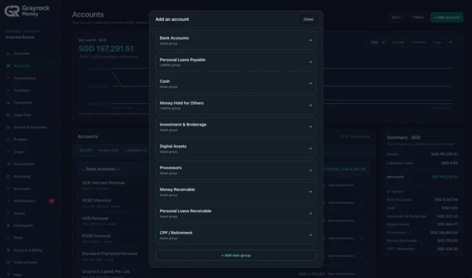Click the Help sidebar icon
Screen dimensions: 472x278
[8, 275]
